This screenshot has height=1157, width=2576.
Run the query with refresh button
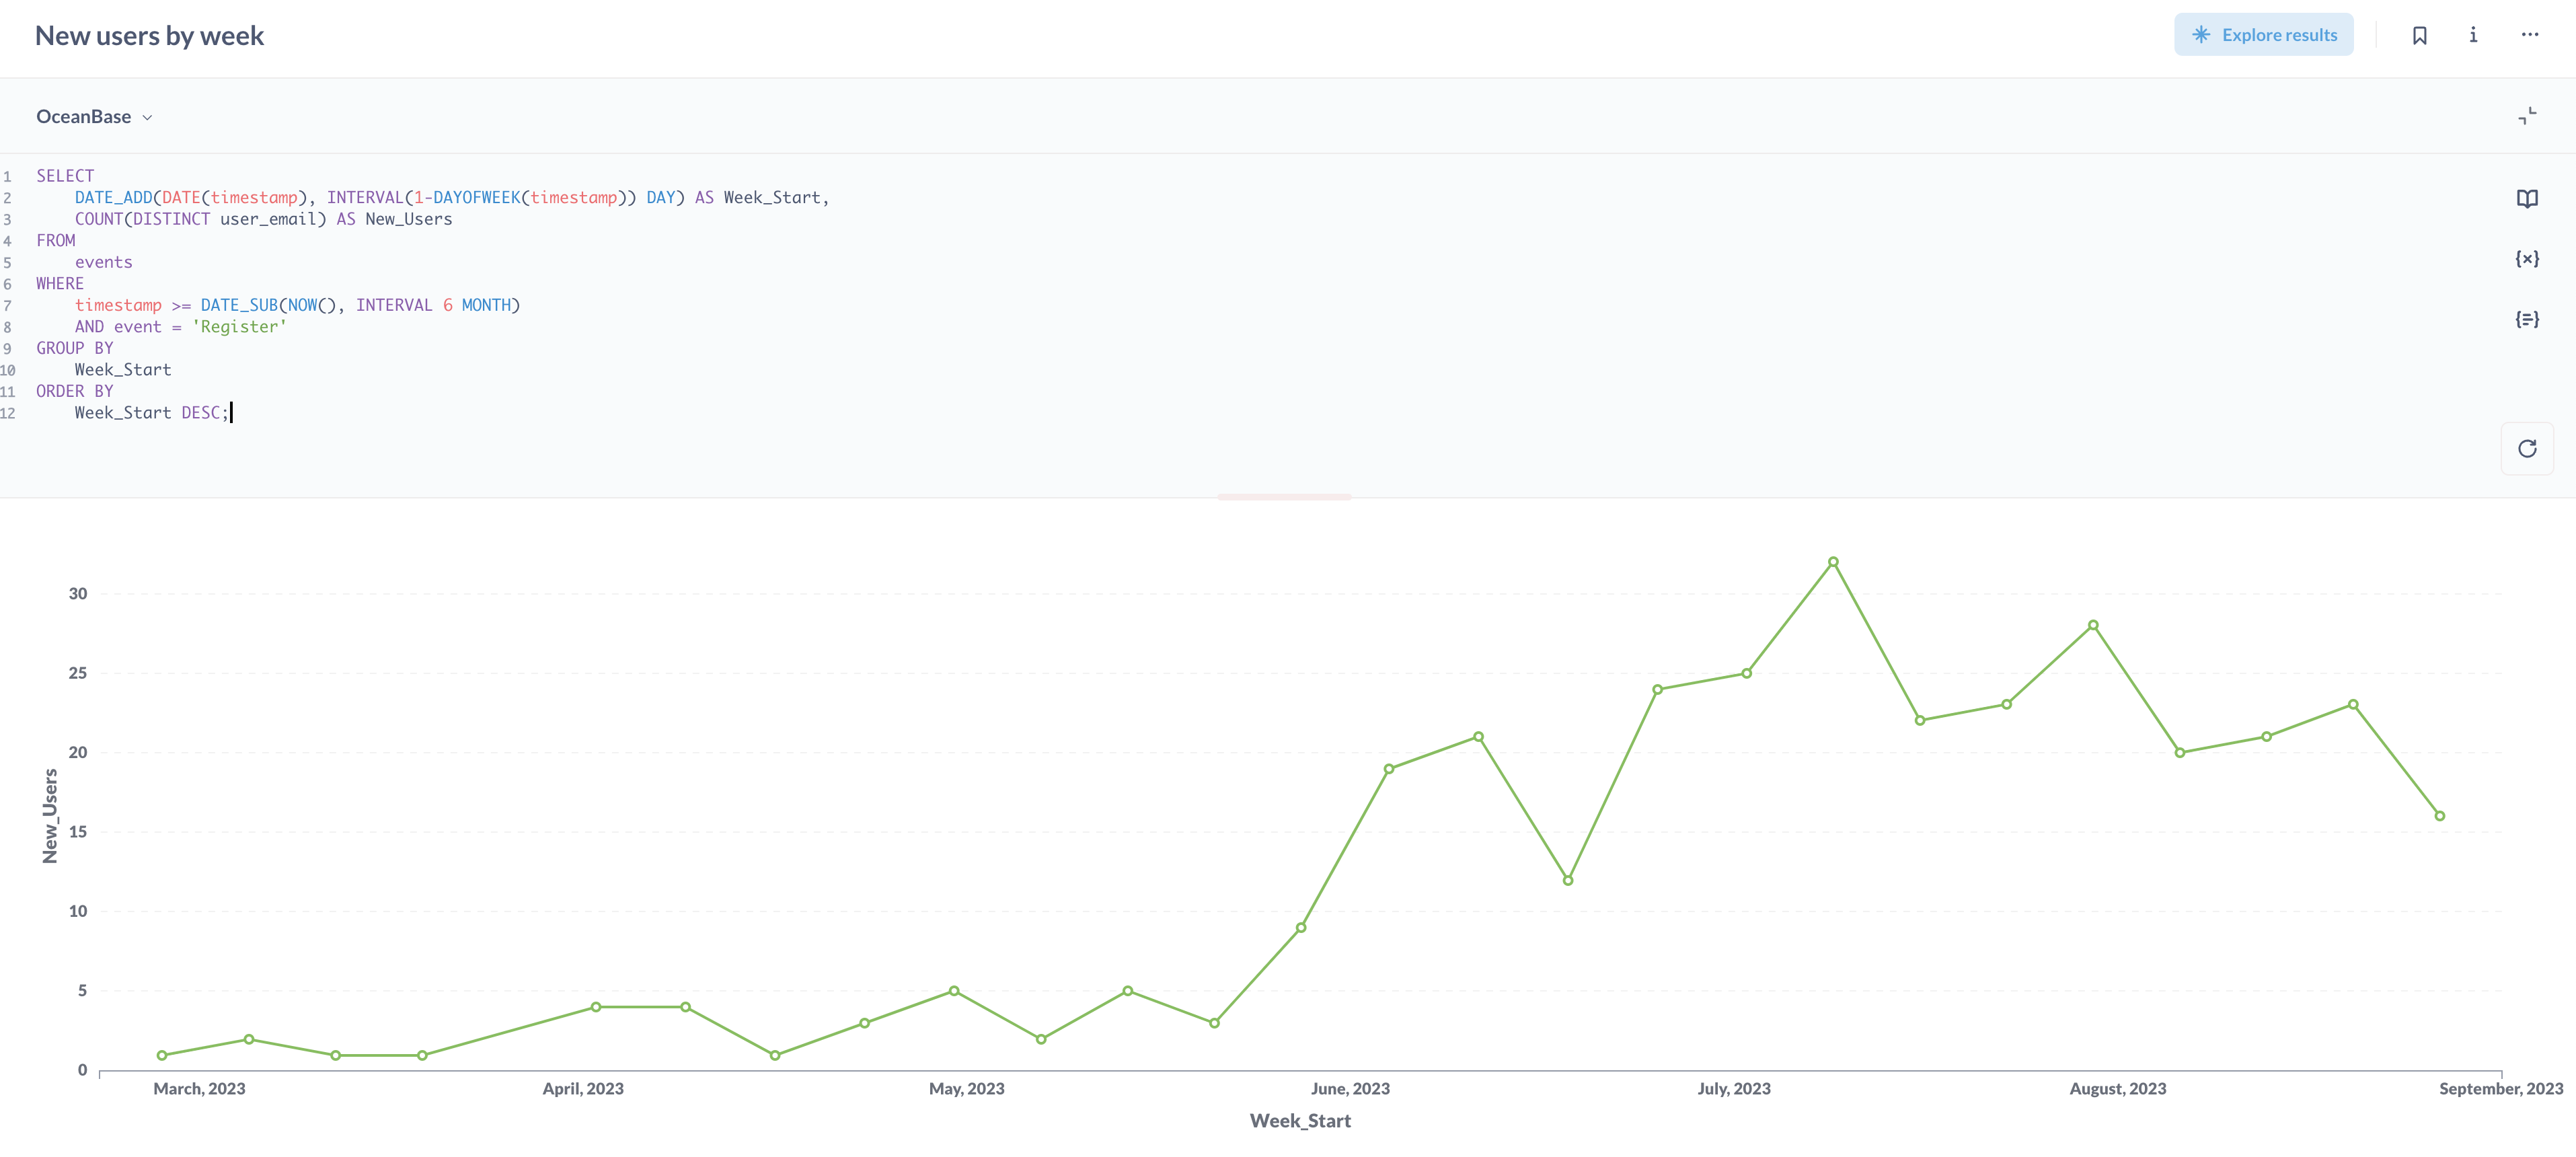pos(2526,449)
